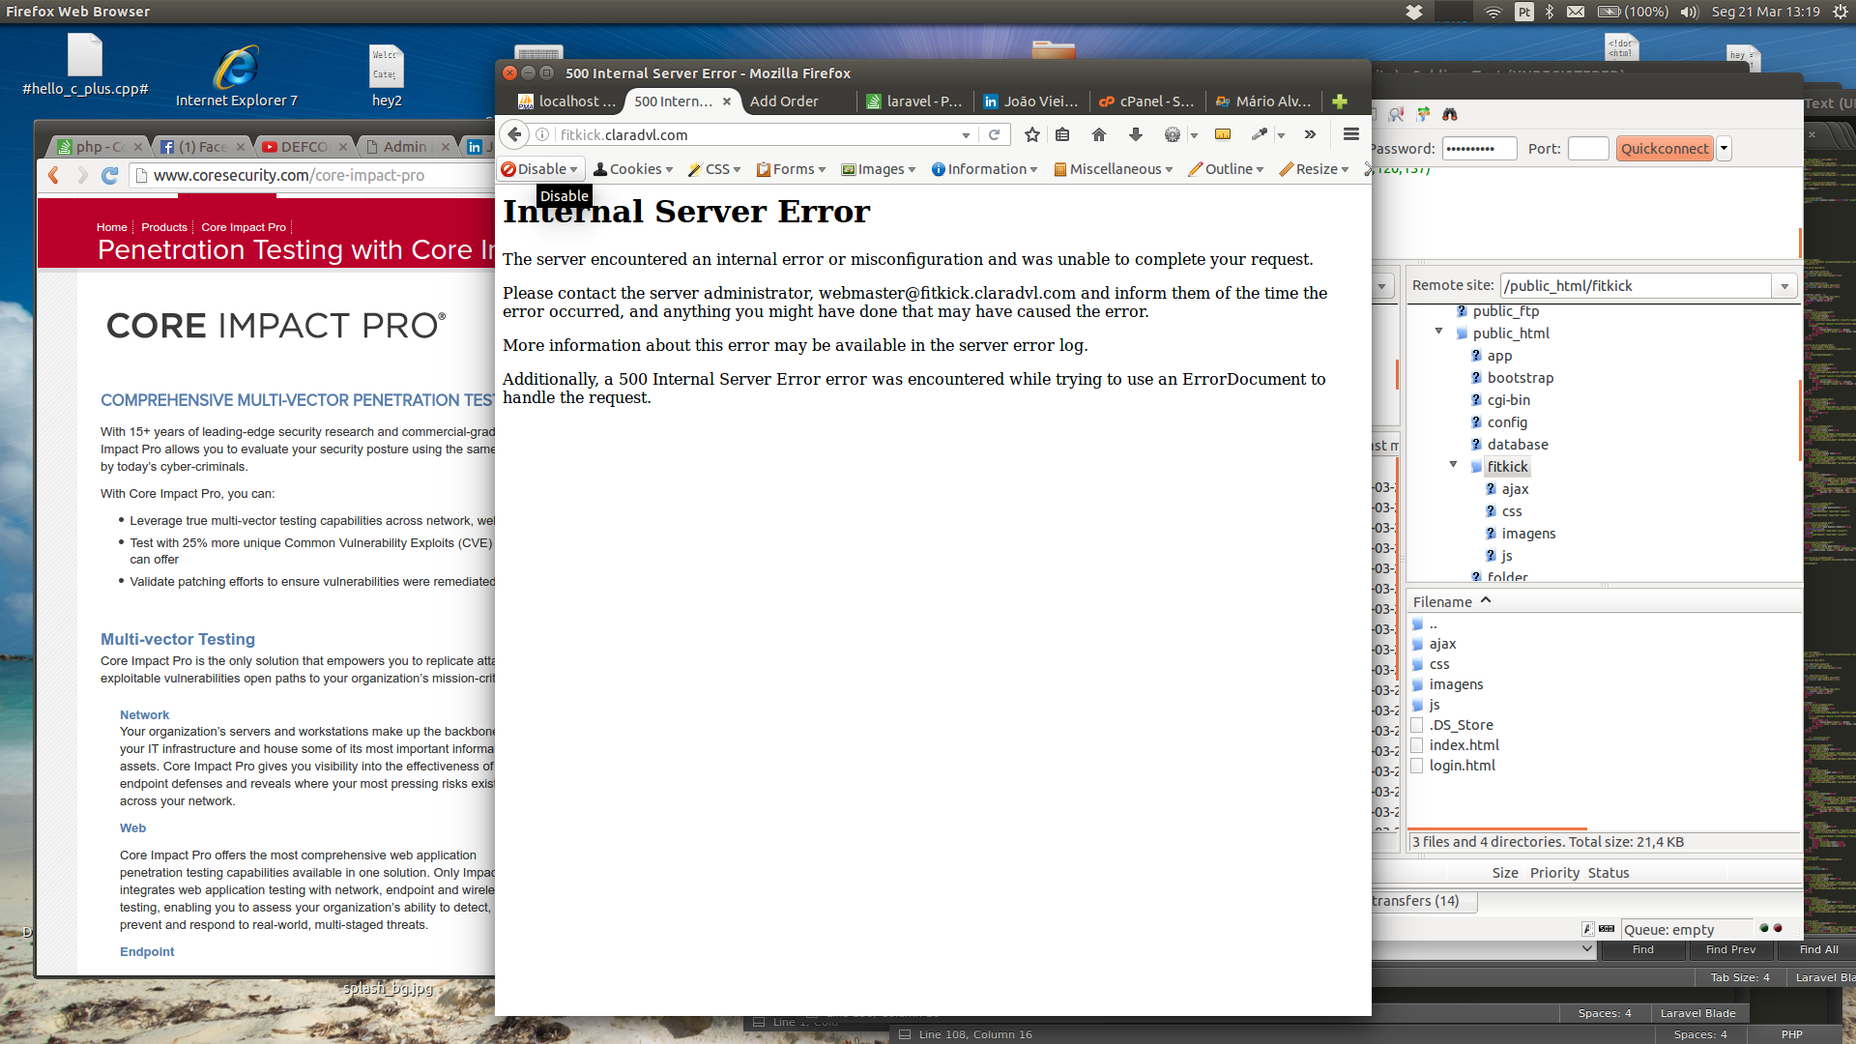
Task: Expand the fitkick folder in tree
Action: [x=1453, y=465]
